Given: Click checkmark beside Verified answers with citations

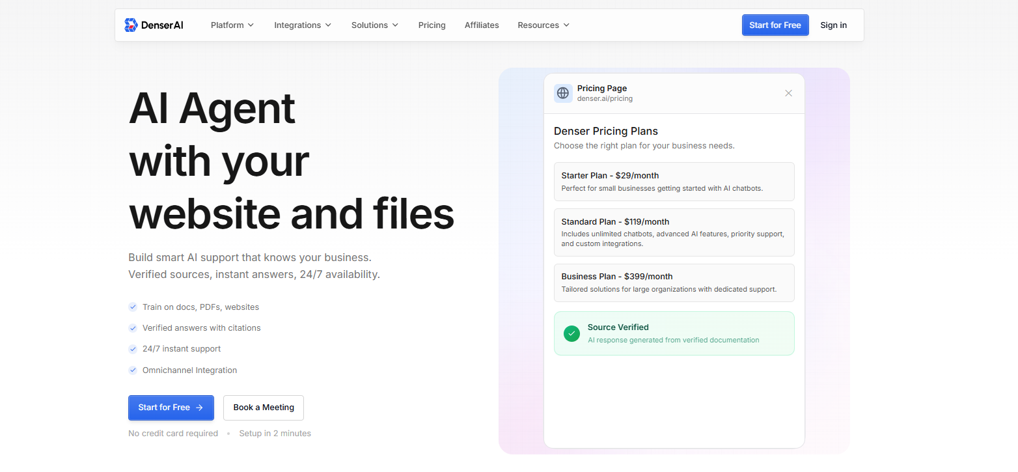Looking at the screenshot, I should pyautogui.click(x=133, y=328).
